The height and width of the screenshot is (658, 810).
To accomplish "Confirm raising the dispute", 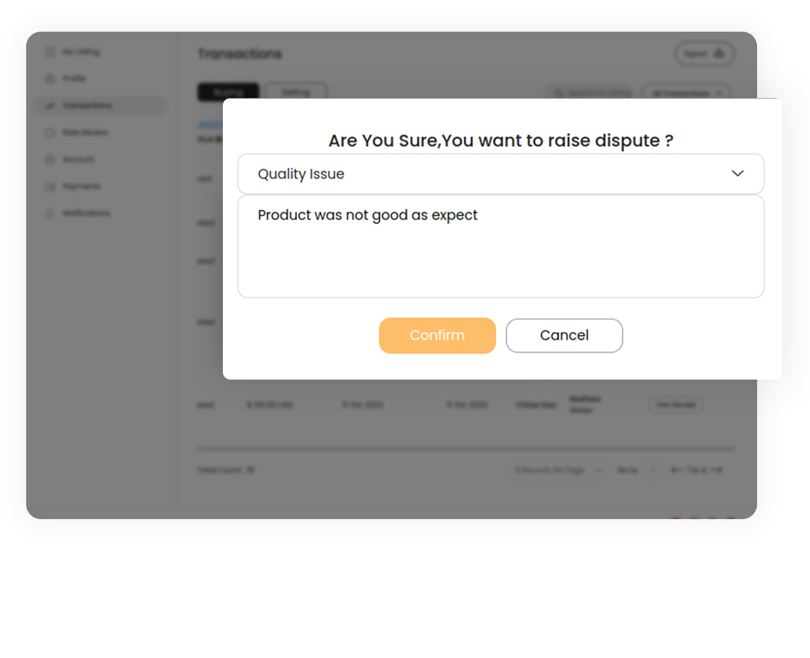I will (437, 335).
